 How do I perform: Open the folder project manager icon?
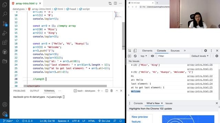pyautogui.click(x=4, y=61)
